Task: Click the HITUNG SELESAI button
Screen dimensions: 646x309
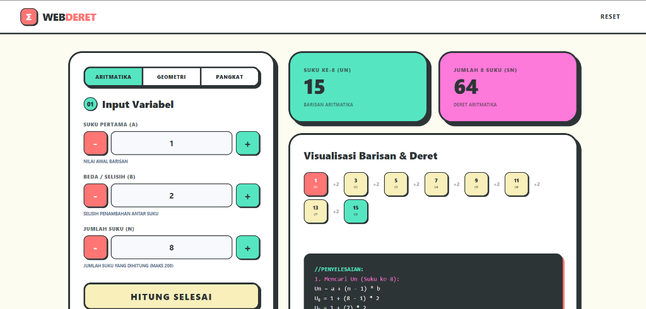Action: pyautogui.click(x=172, y=296)
